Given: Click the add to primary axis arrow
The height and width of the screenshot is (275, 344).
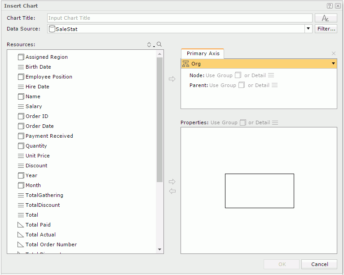Looking at the screenshot, I should [172, 79].
